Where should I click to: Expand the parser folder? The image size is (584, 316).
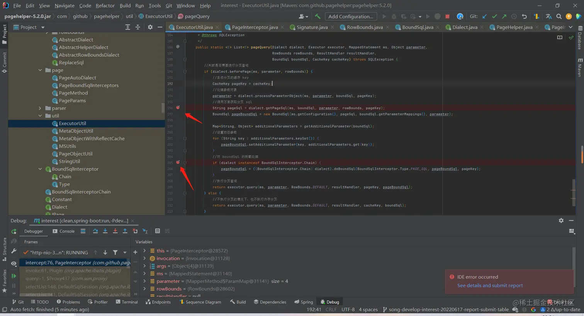pyautogui.click(x=40, y=108)
